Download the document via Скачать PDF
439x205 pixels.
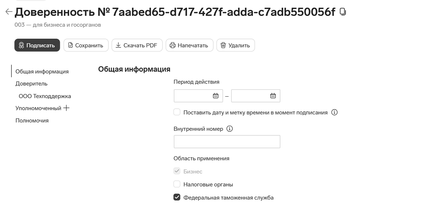point(137,45)
